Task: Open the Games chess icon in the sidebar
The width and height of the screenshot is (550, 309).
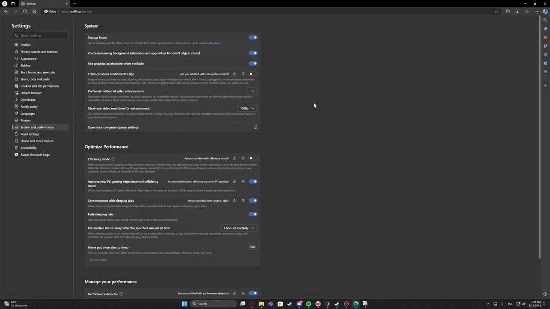Action: [545, 46]
